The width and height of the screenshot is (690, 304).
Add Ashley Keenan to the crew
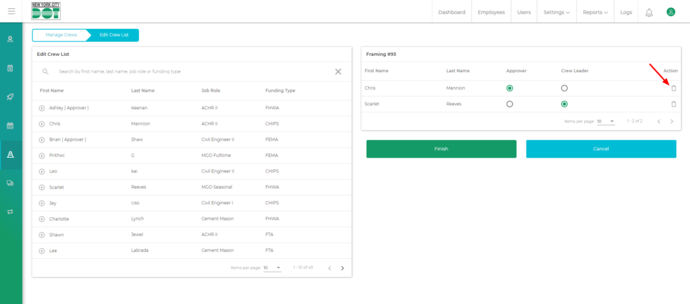42,109
